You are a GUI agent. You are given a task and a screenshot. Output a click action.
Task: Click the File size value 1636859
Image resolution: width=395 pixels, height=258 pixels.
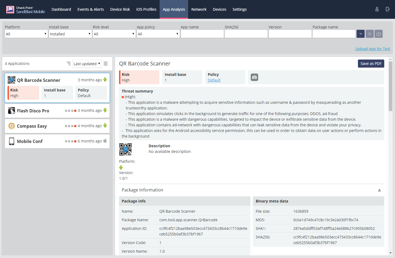(x=301, y=211)
